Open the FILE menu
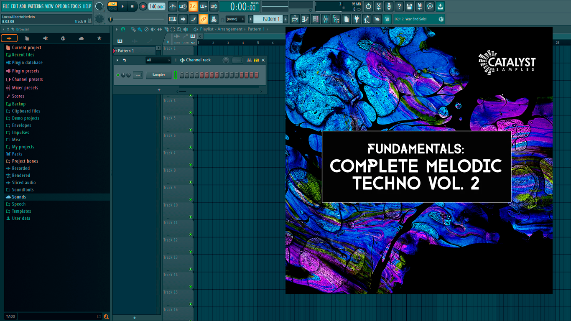The image size is (571, 321). pyautogui.click(x=6, y=6)
